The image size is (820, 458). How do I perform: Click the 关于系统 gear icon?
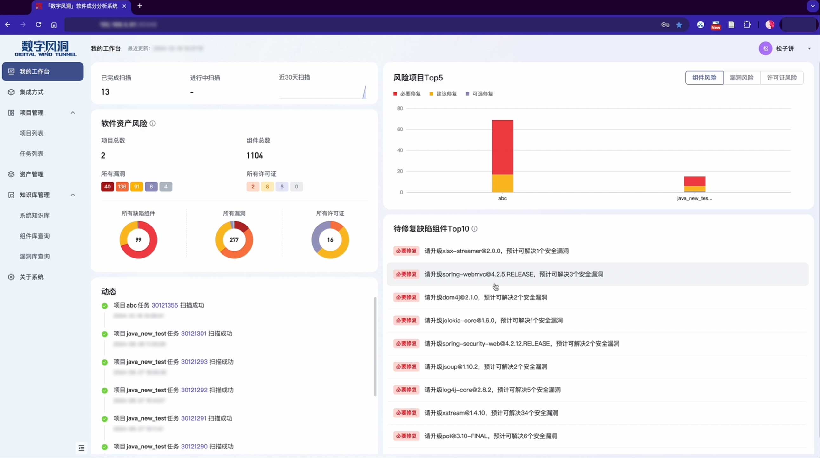coord(11,277)
